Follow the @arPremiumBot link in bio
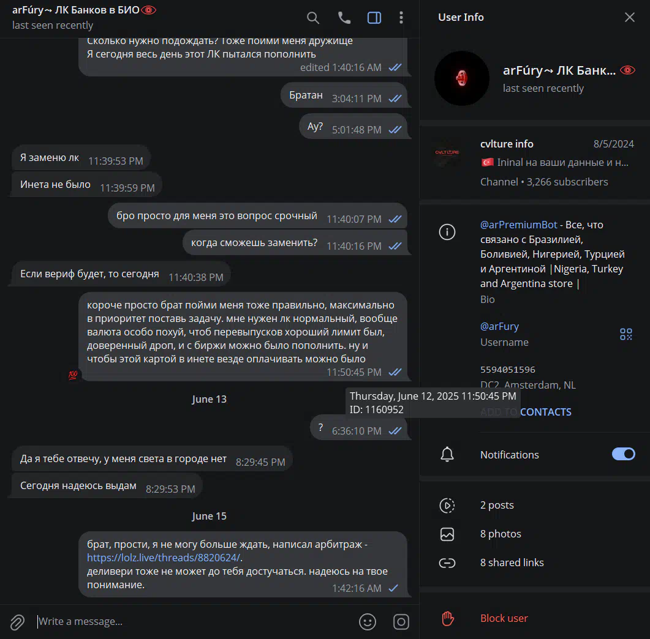Image resolution: width=650 pixels, height=639 pixels. (518, 225)
